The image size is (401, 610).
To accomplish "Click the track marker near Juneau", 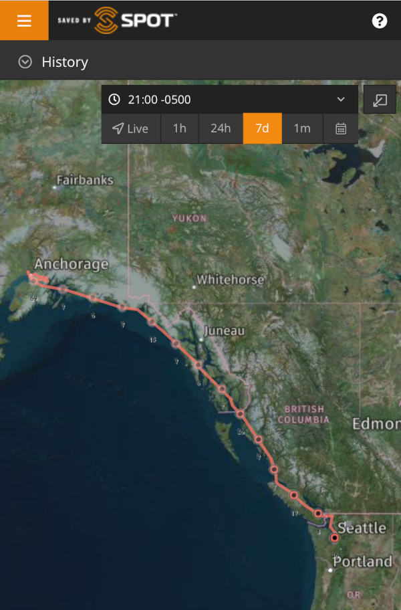I will [198, 365].
